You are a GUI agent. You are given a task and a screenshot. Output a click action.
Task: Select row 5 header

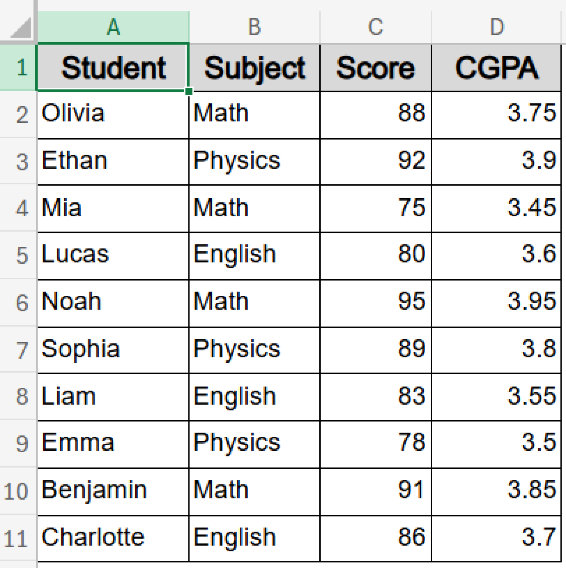pyautogui.click(x=18, y=256)
